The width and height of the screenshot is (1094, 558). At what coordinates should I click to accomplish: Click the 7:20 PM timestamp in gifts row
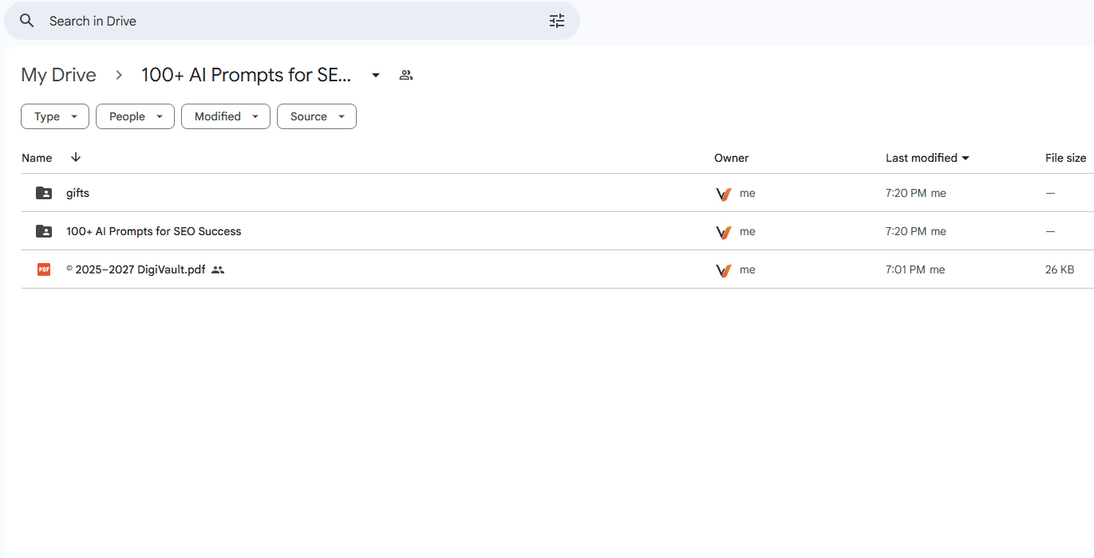906,193
